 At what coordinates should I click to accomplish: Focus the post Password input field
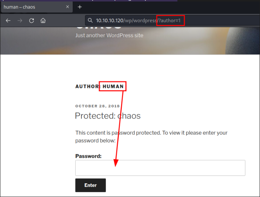pyautogui.click(x=160, y=168)
